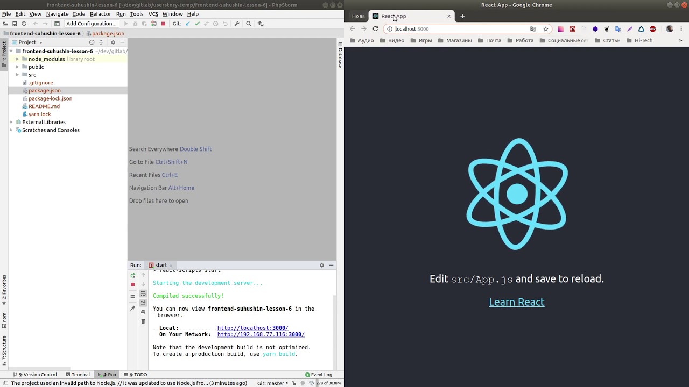Expand External Libraries node
The width and height of the screenshot is (689, 387).
11,122
